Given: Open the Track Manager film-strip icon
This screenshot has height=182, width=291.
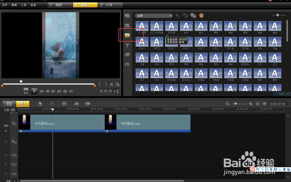Looking at the screenshot, I should (x=6, y=110).
